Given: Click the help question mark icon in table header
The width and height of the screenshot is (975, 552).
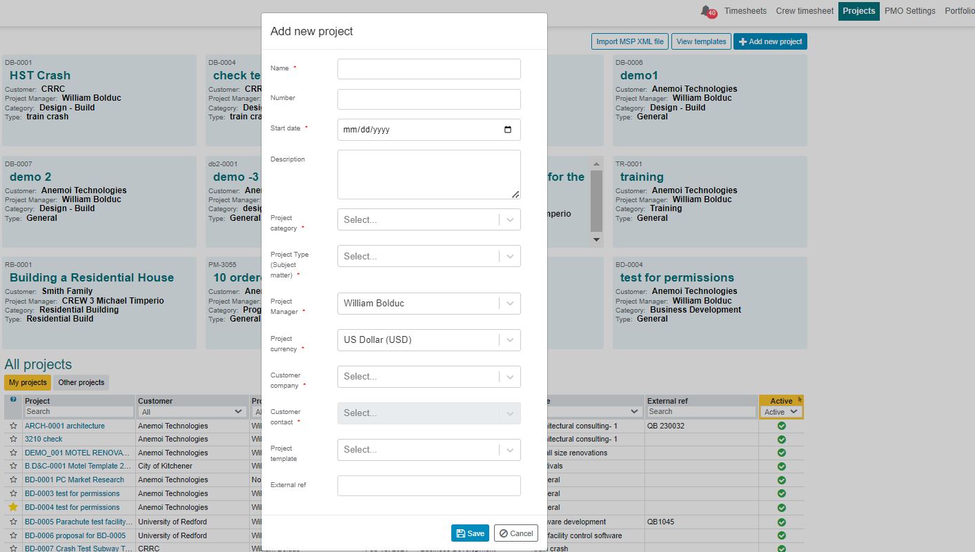Looking at the screenshot, I should click(x=13, y=400).
